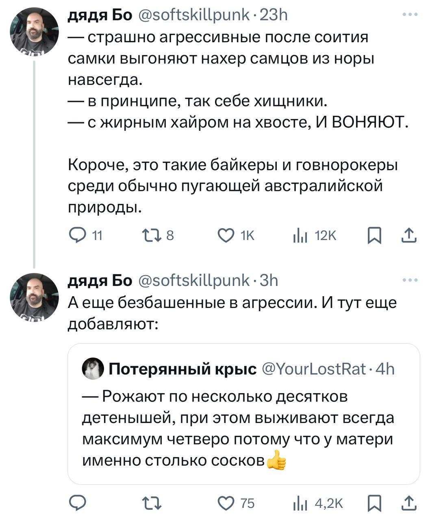
Task: Bookmark the second tweet posted 3h ago
Action: coord(374,504)
